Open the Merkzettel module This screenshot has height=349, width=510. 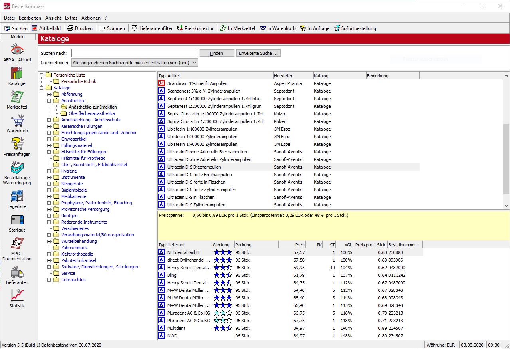17,99
